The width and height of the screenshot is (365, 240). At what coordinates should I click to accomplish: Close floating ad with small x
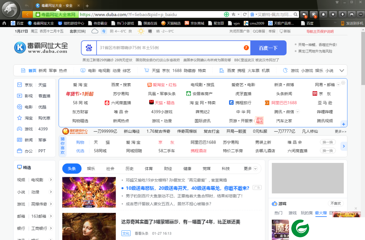pos(356,208)
